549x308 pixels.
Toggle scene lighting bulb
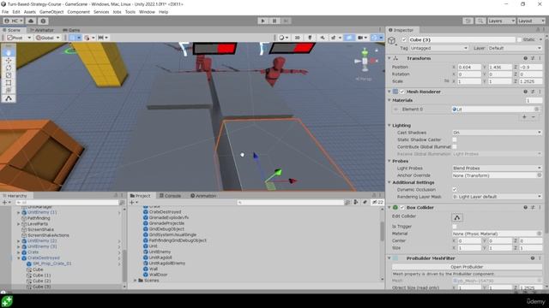point(310,38)
